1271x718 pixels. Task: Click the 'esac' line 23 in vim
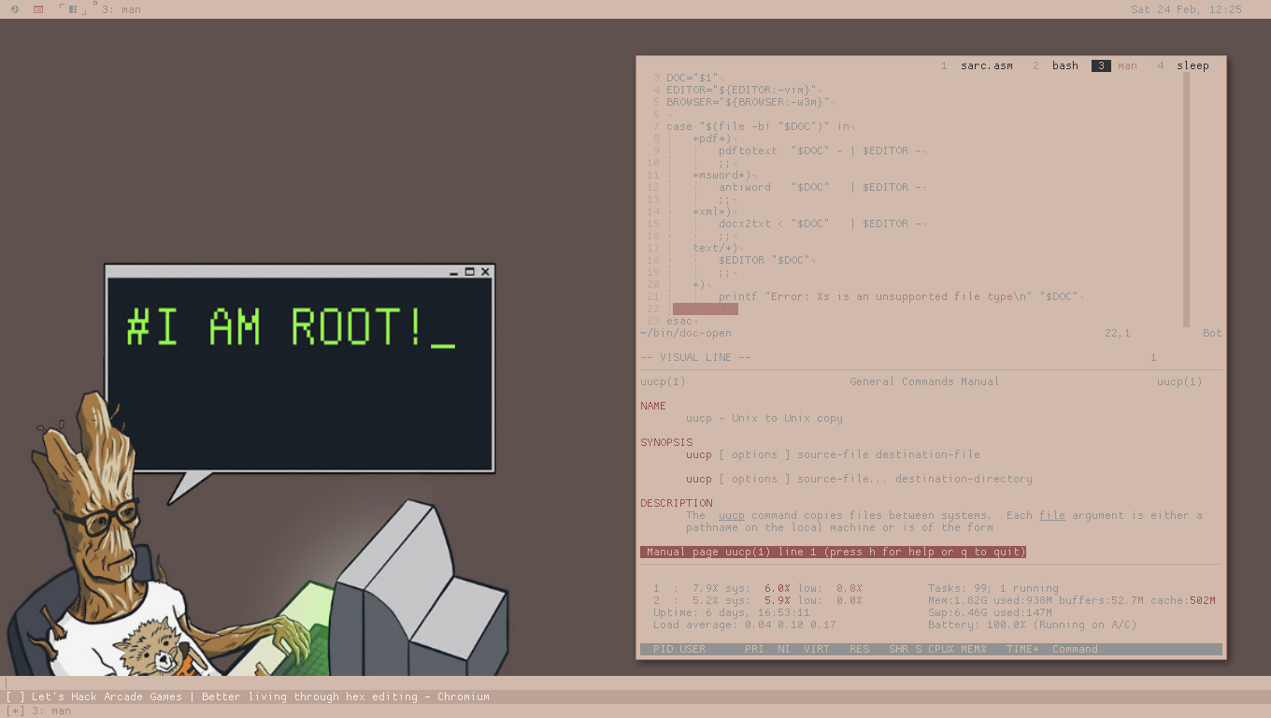(x=681, y=321)
